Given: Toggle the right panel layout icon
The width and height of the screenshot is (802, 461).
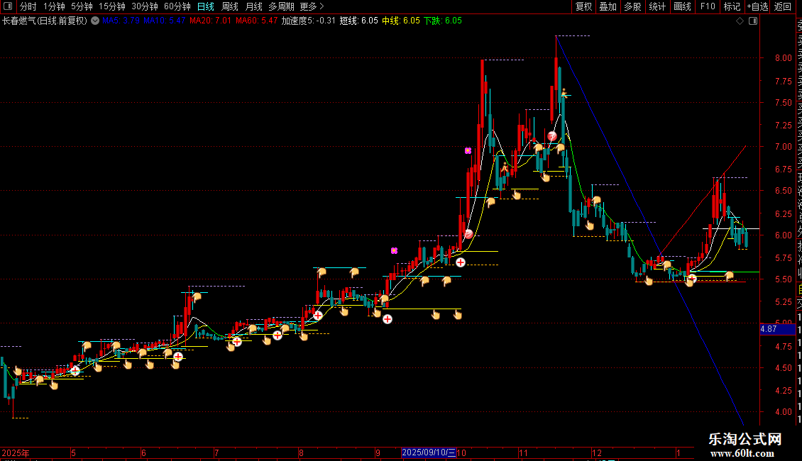Looking at the screenshot, I should point(753,21).
